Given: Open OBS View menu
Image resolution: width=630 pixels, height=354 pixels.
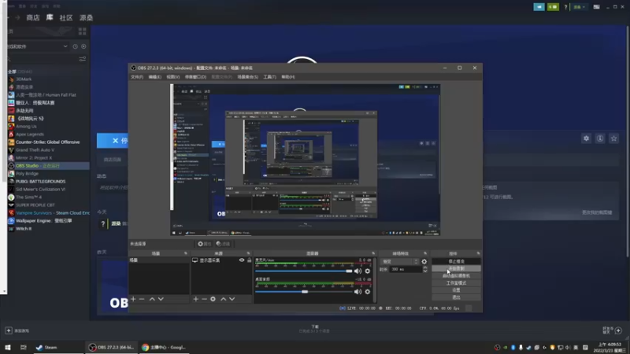Looking at the screenshot, I should [x=172, y=76].
